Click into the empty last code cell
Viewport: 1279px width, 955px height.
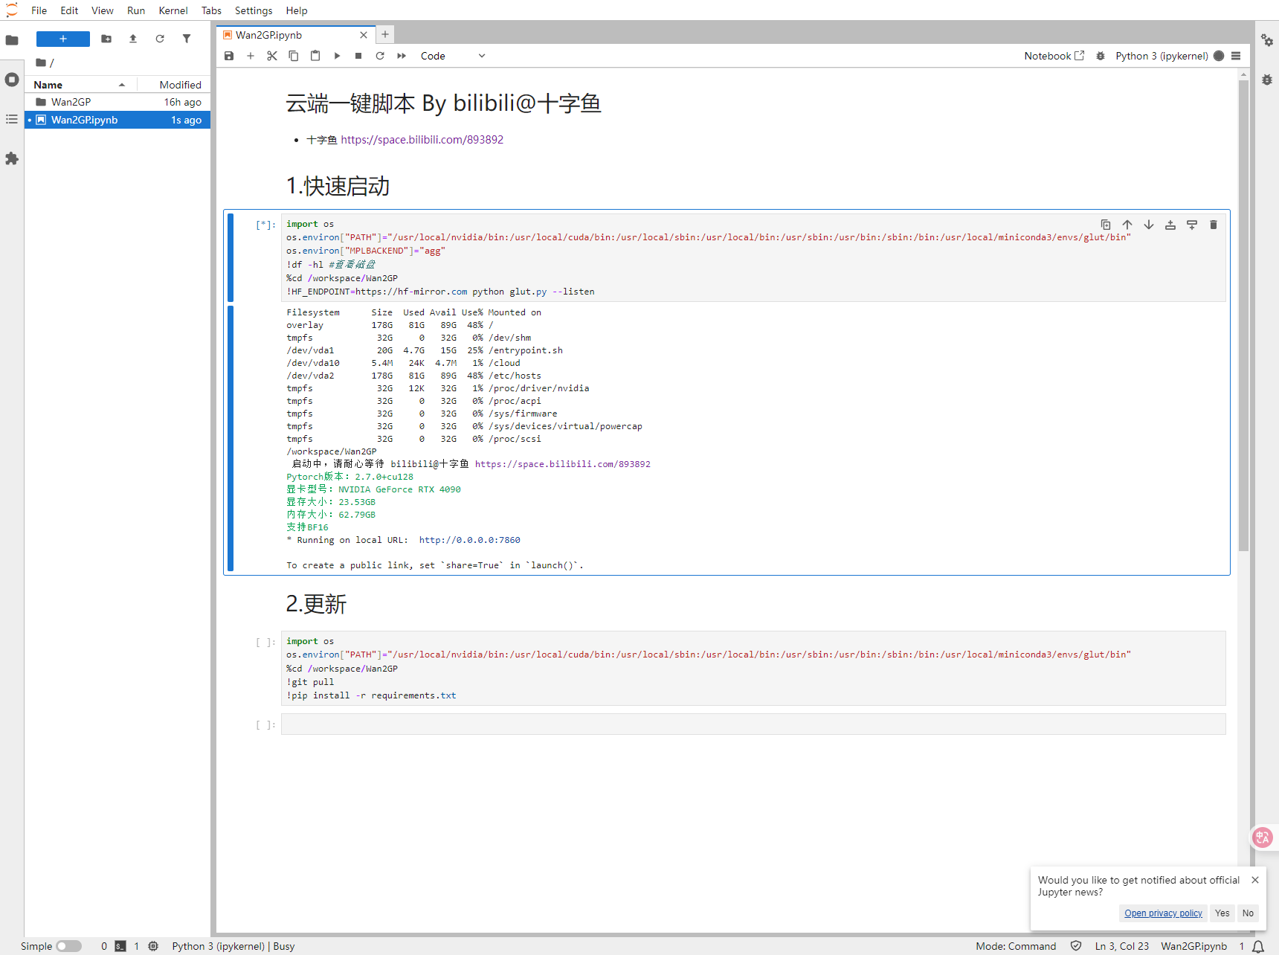coord(753,724)
